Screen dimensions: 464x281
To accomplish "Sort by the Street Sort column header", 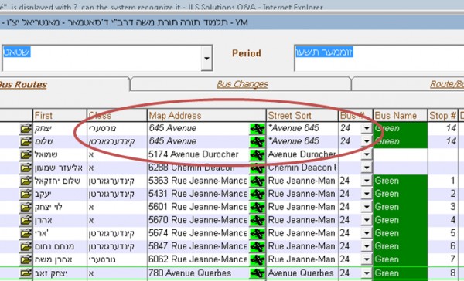I will click(x=302, y=116).
